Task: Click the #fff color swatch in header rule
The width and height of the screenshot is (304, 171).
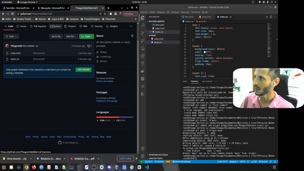Action: click(205, 52)
